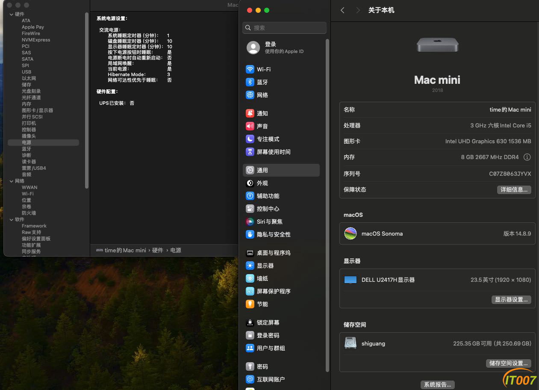The height and width of the screenshot is (390, 539).
Task: Click the memory info icon beside 8 GB
Action: click(527, 157)
